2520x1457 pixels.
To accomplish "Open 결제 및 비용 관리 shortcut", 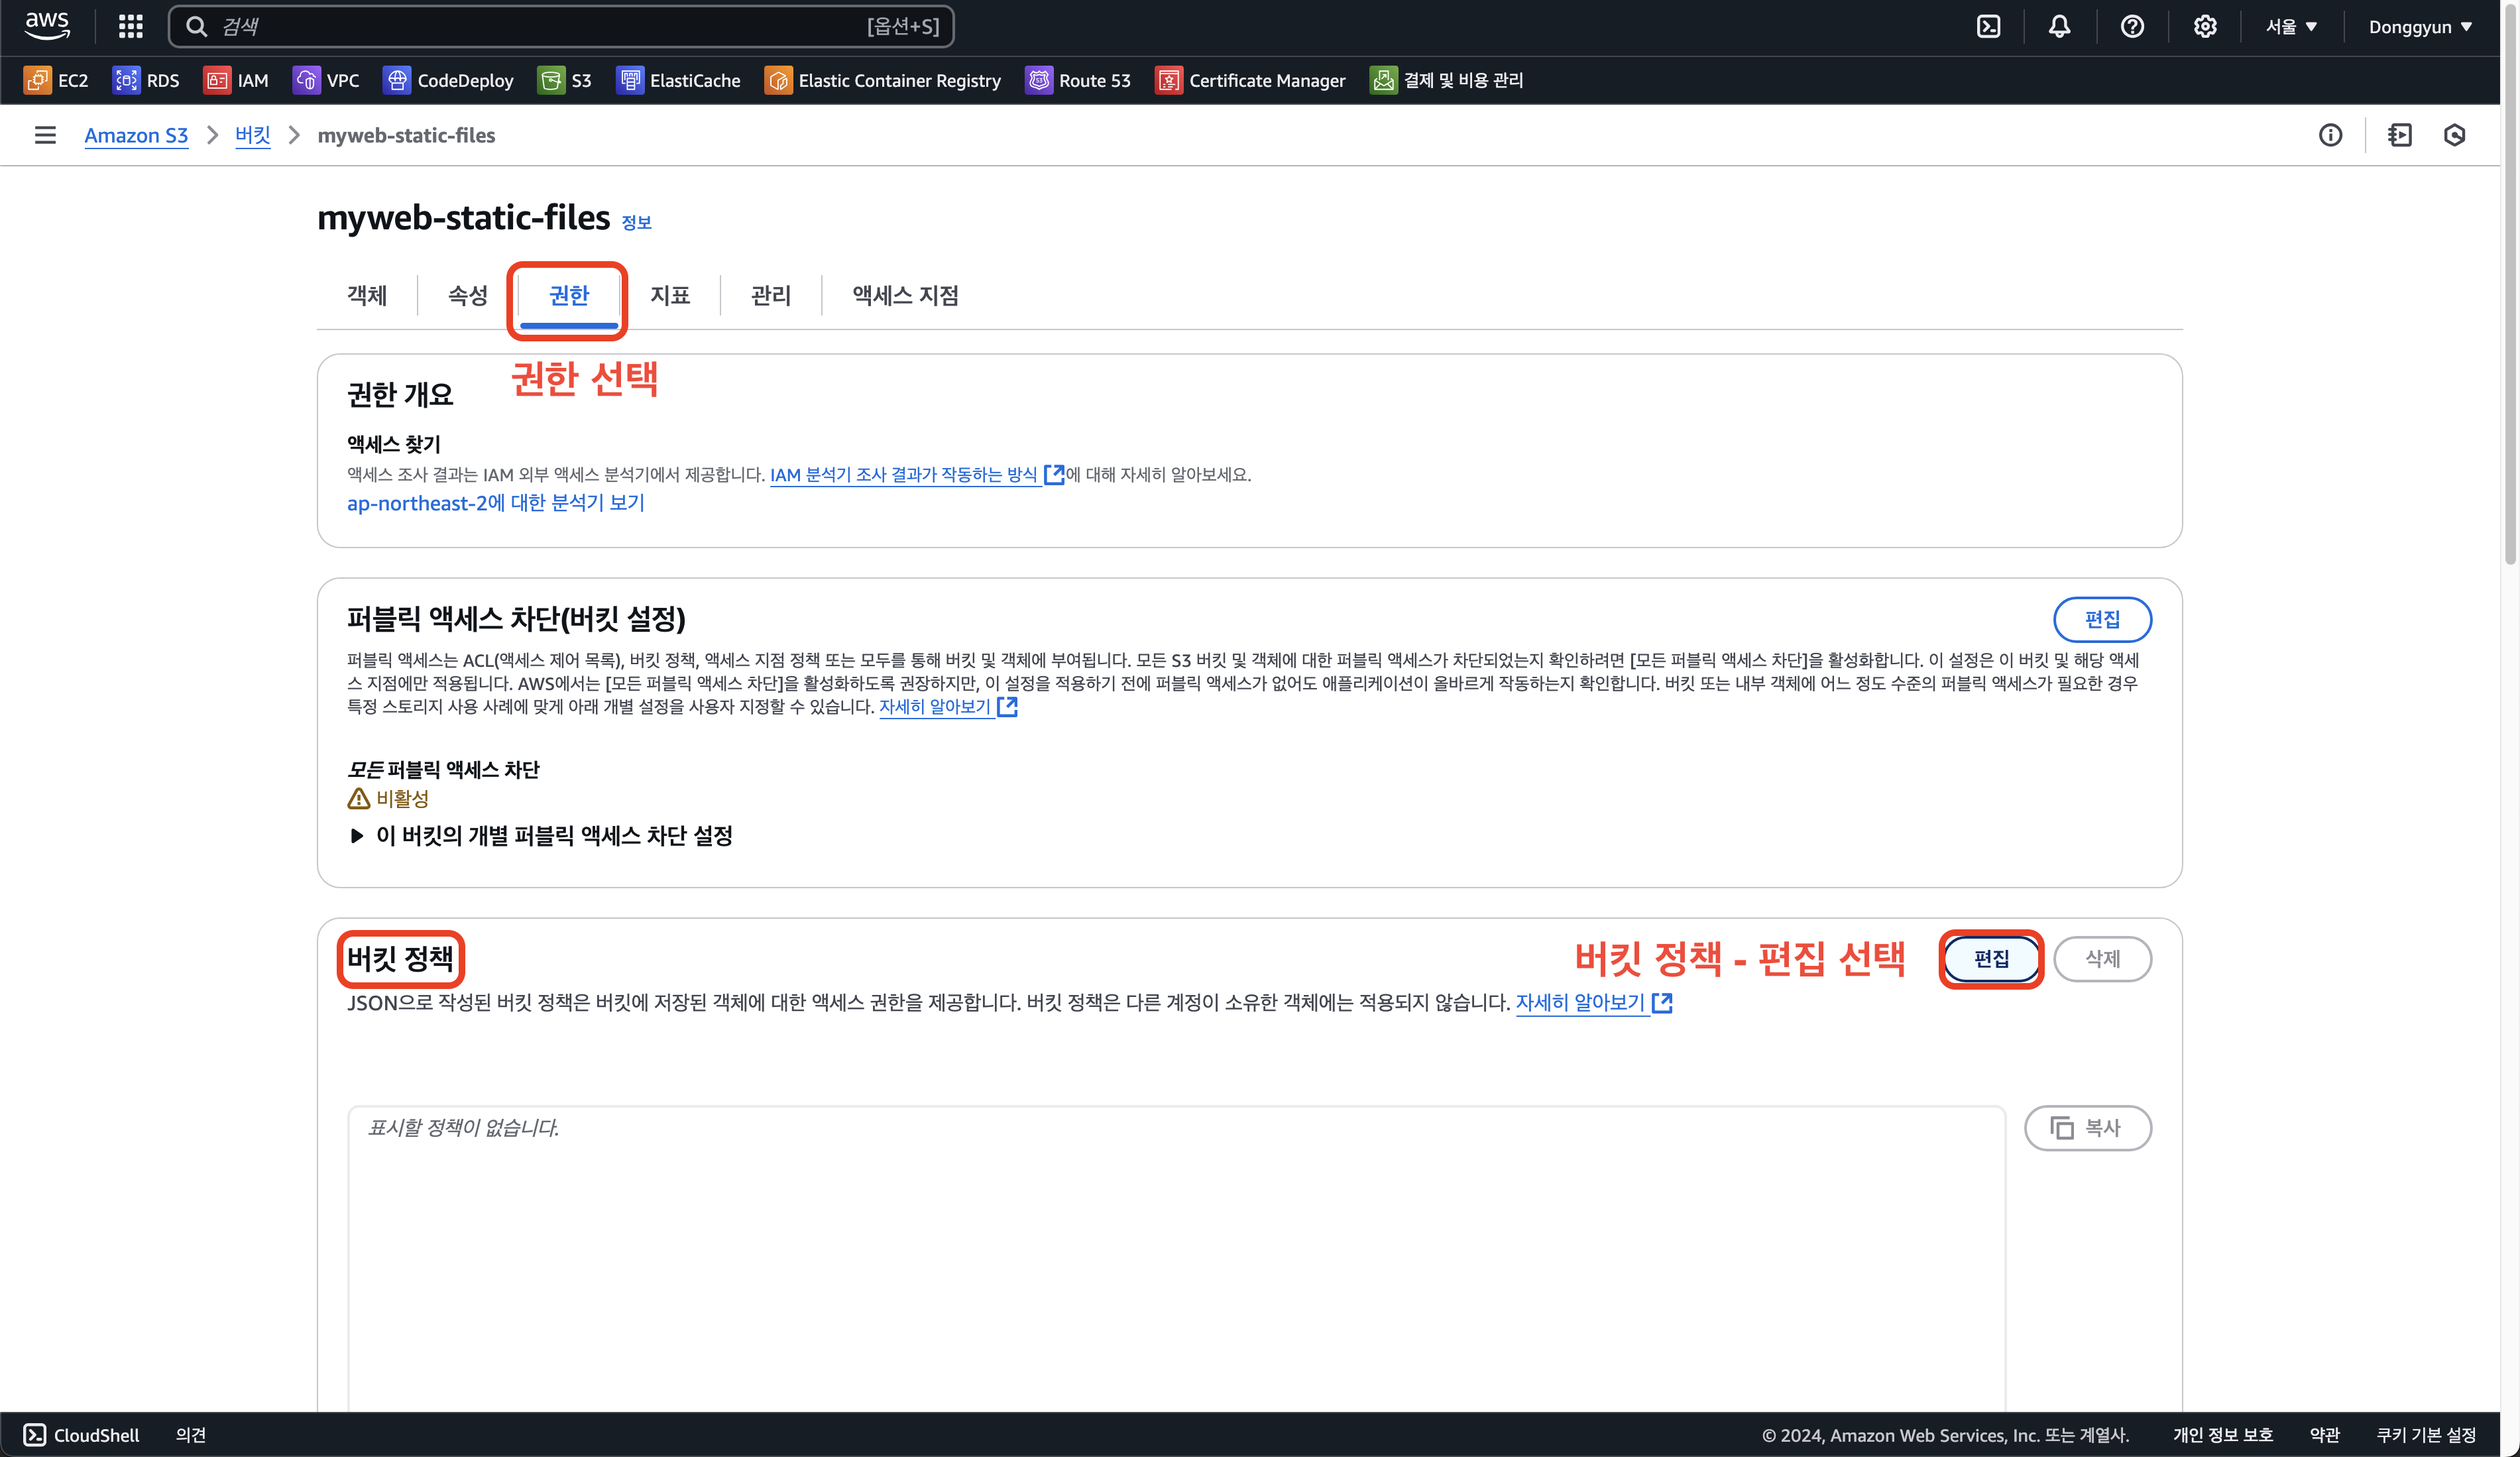I will click(1447, 80).
